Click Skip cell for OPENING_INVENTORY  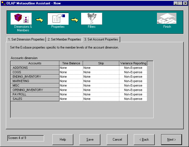tap(101, 90)
